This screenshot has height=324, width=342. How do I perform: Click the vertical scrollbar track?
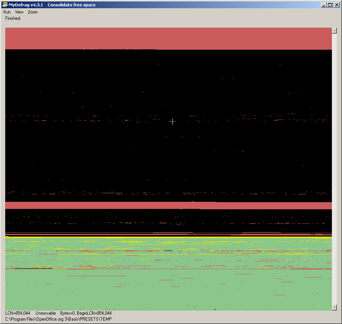click(334, 169)
